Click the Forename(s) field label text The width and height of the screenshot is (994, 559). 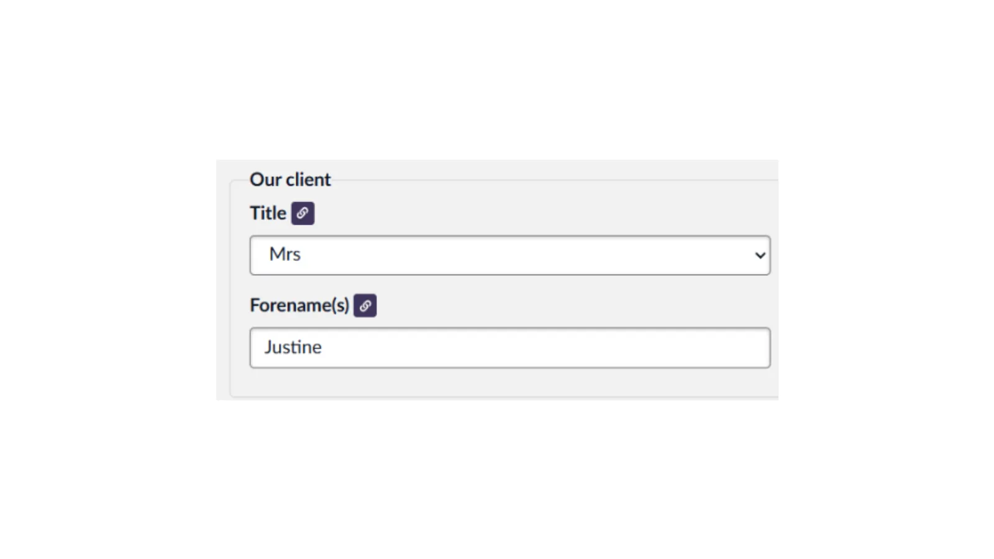[299, 306]
